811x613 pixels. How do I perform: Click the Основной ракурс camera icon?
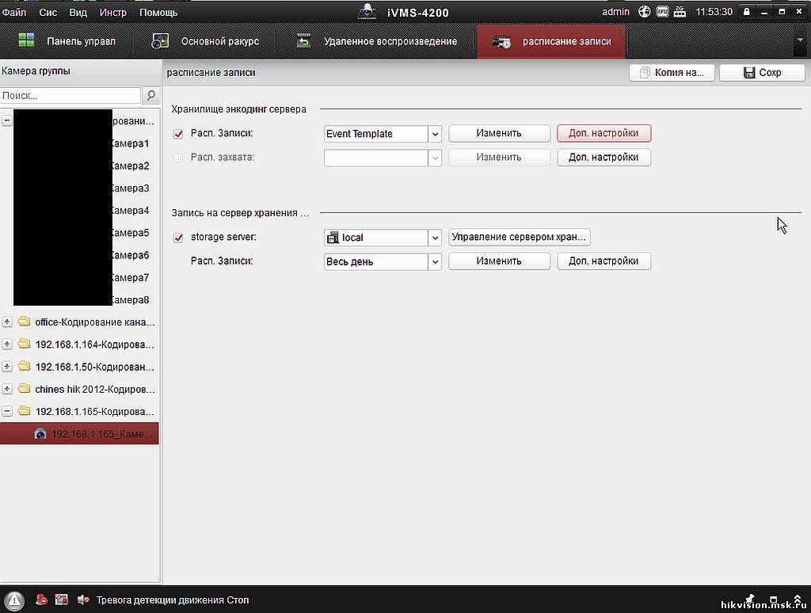tap(160, 41)
